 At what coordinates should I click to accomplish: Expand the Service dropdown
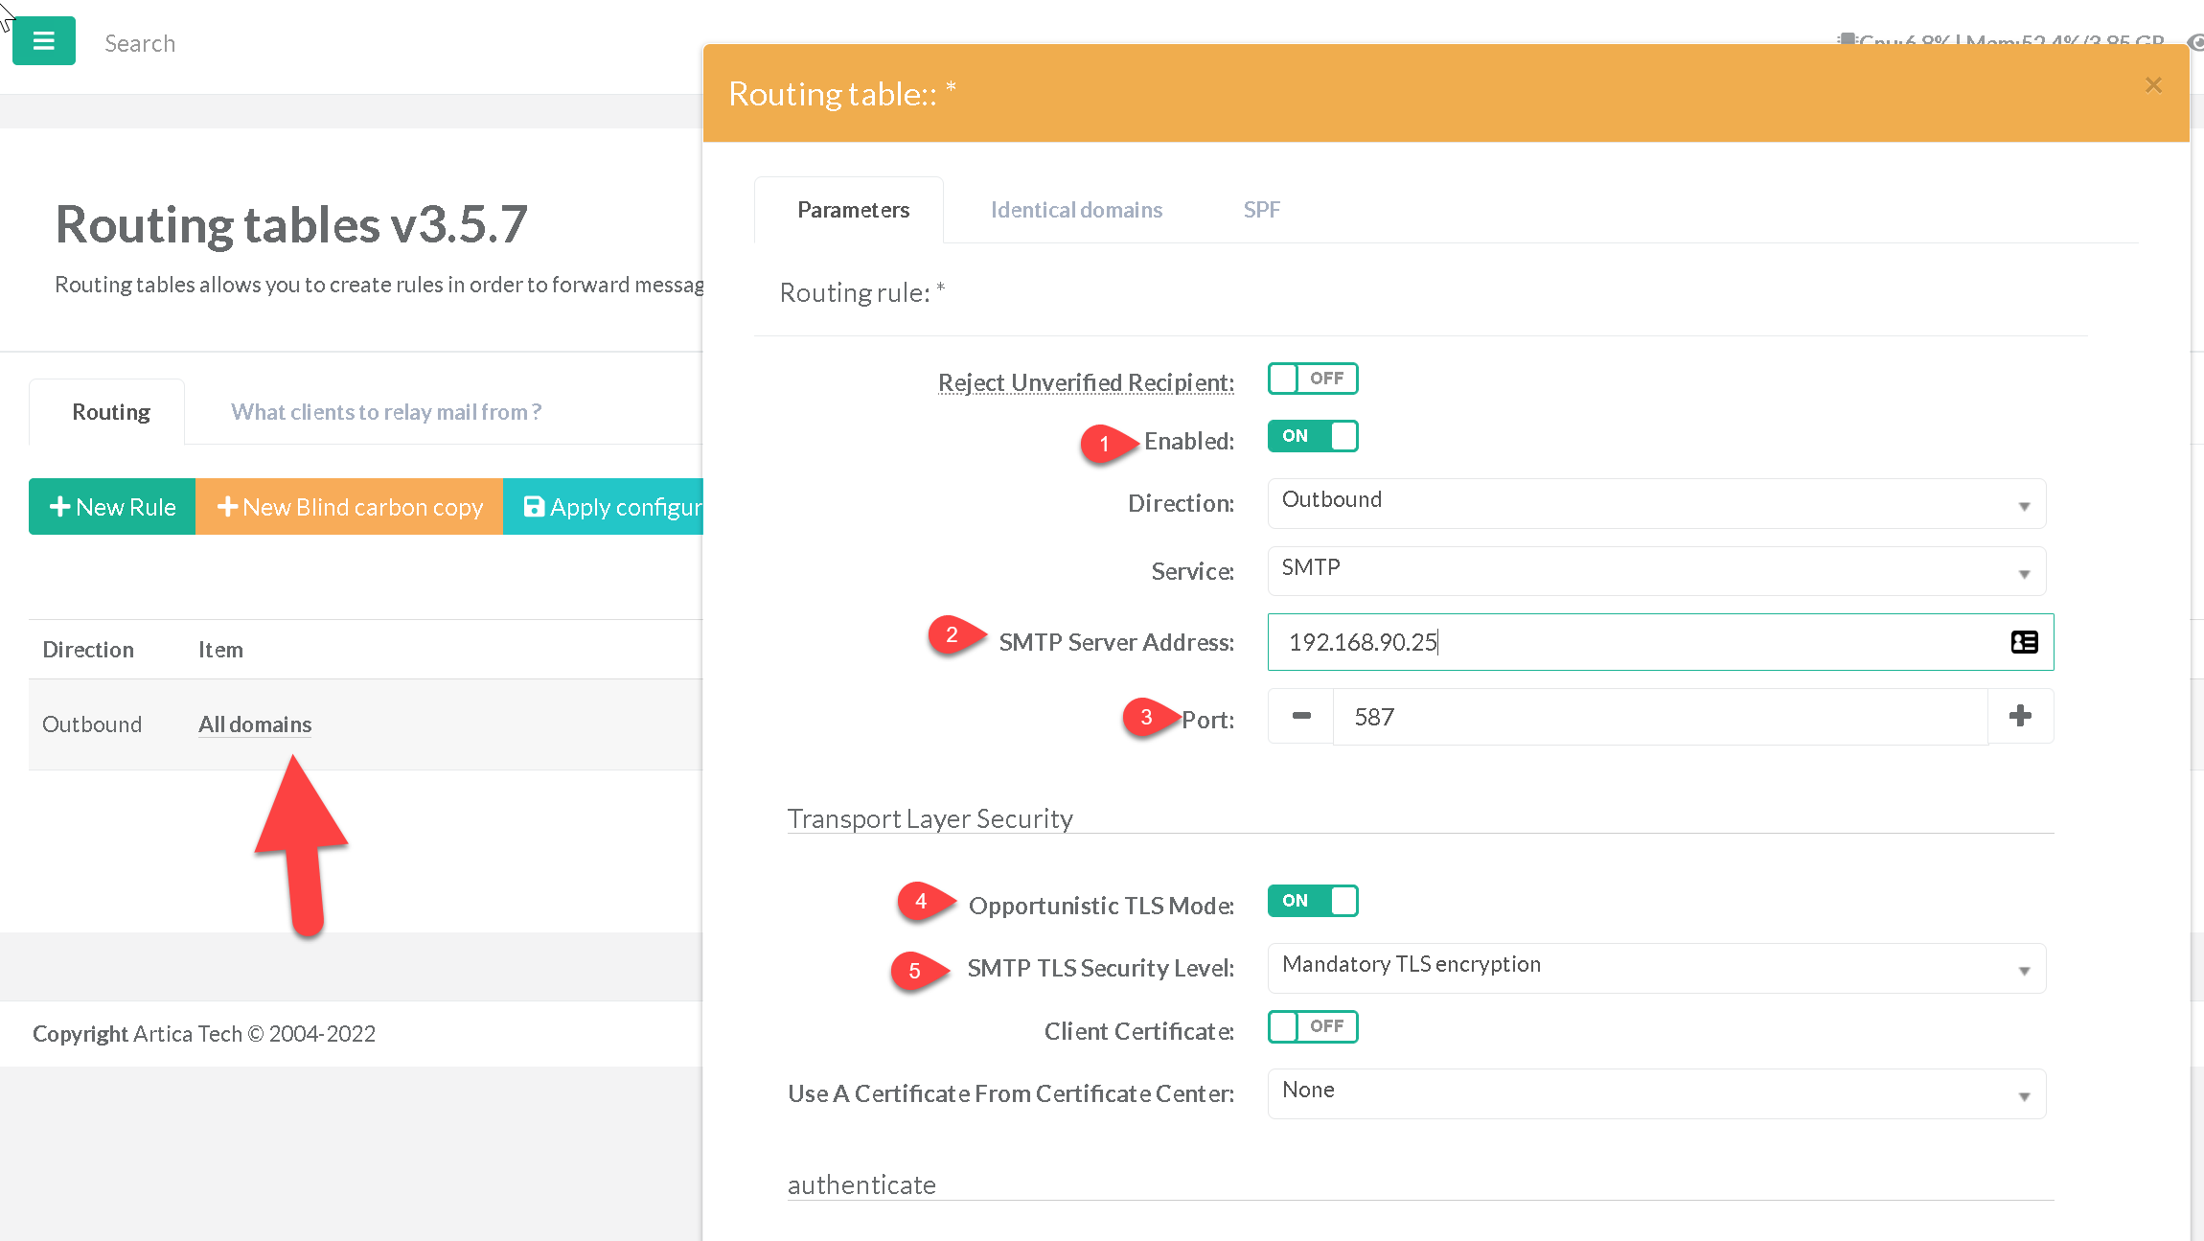1656,571
